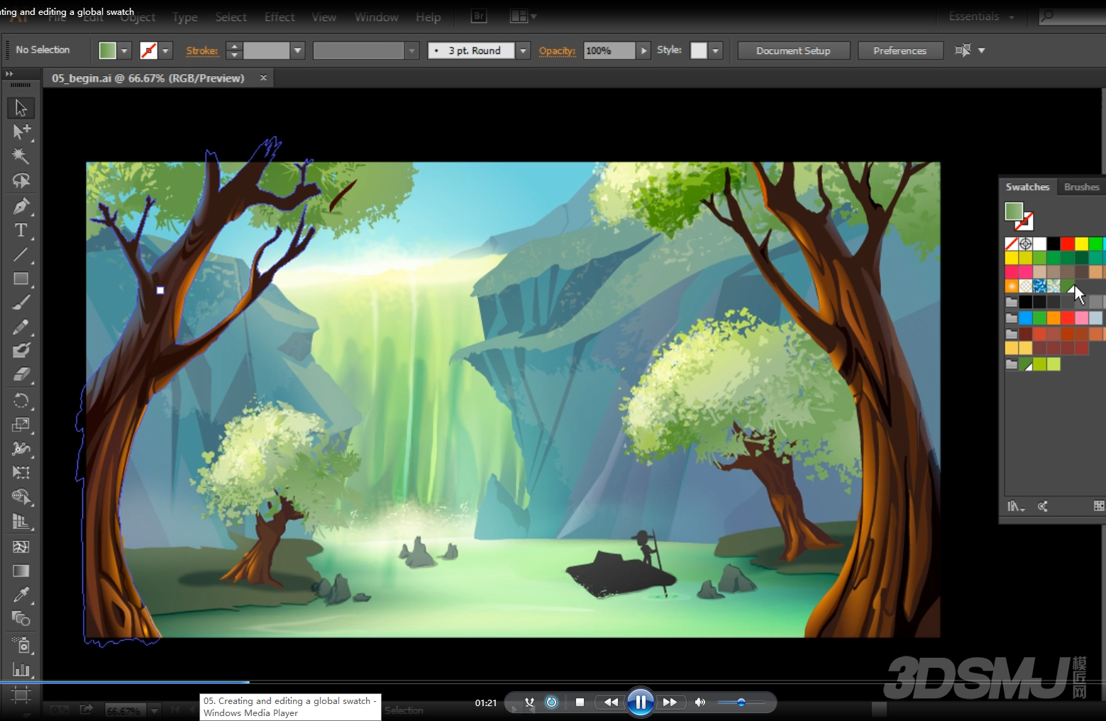
Task: Select the Shape Builder tool
Action: click(x=21, y=497)
